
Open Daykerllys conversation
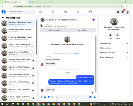point(18,38)
